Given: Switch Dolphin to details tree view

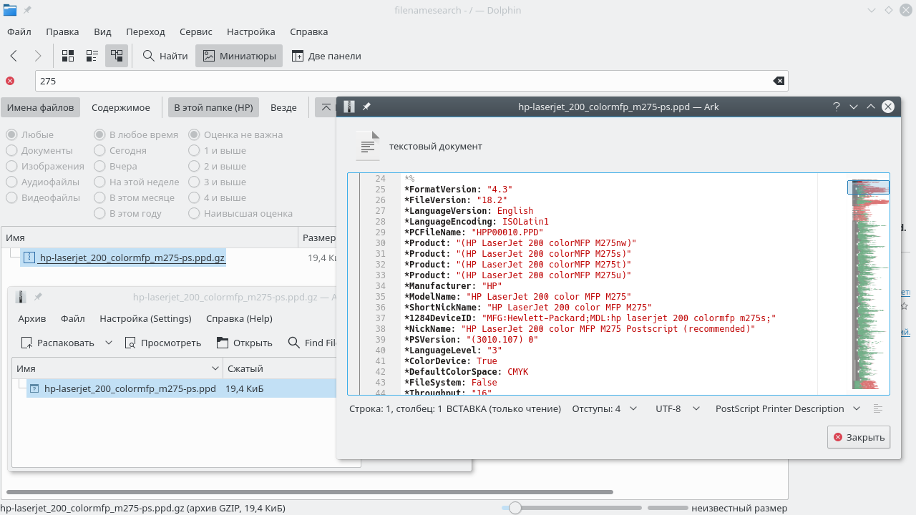Looking at the screenshot, I should (x=117, y=56).
